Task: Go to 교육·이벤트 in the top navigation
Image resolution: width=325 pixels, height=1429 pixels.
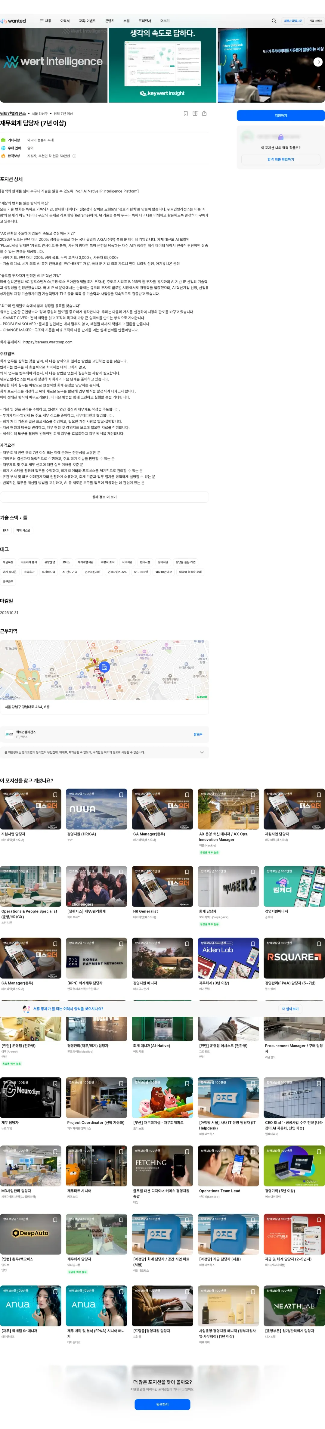Action: [87, 21]
